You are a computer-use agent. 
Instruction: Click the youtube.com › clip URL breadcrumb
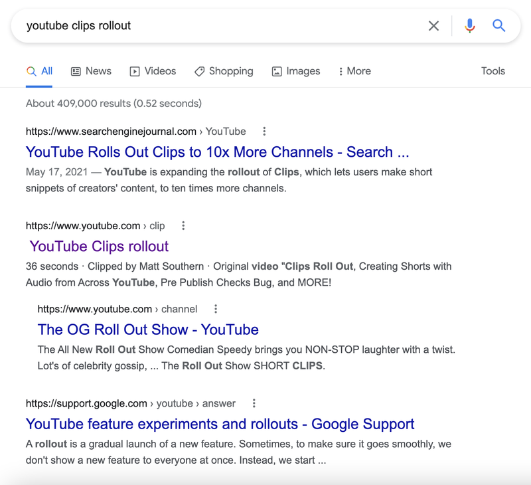point(95,226)
